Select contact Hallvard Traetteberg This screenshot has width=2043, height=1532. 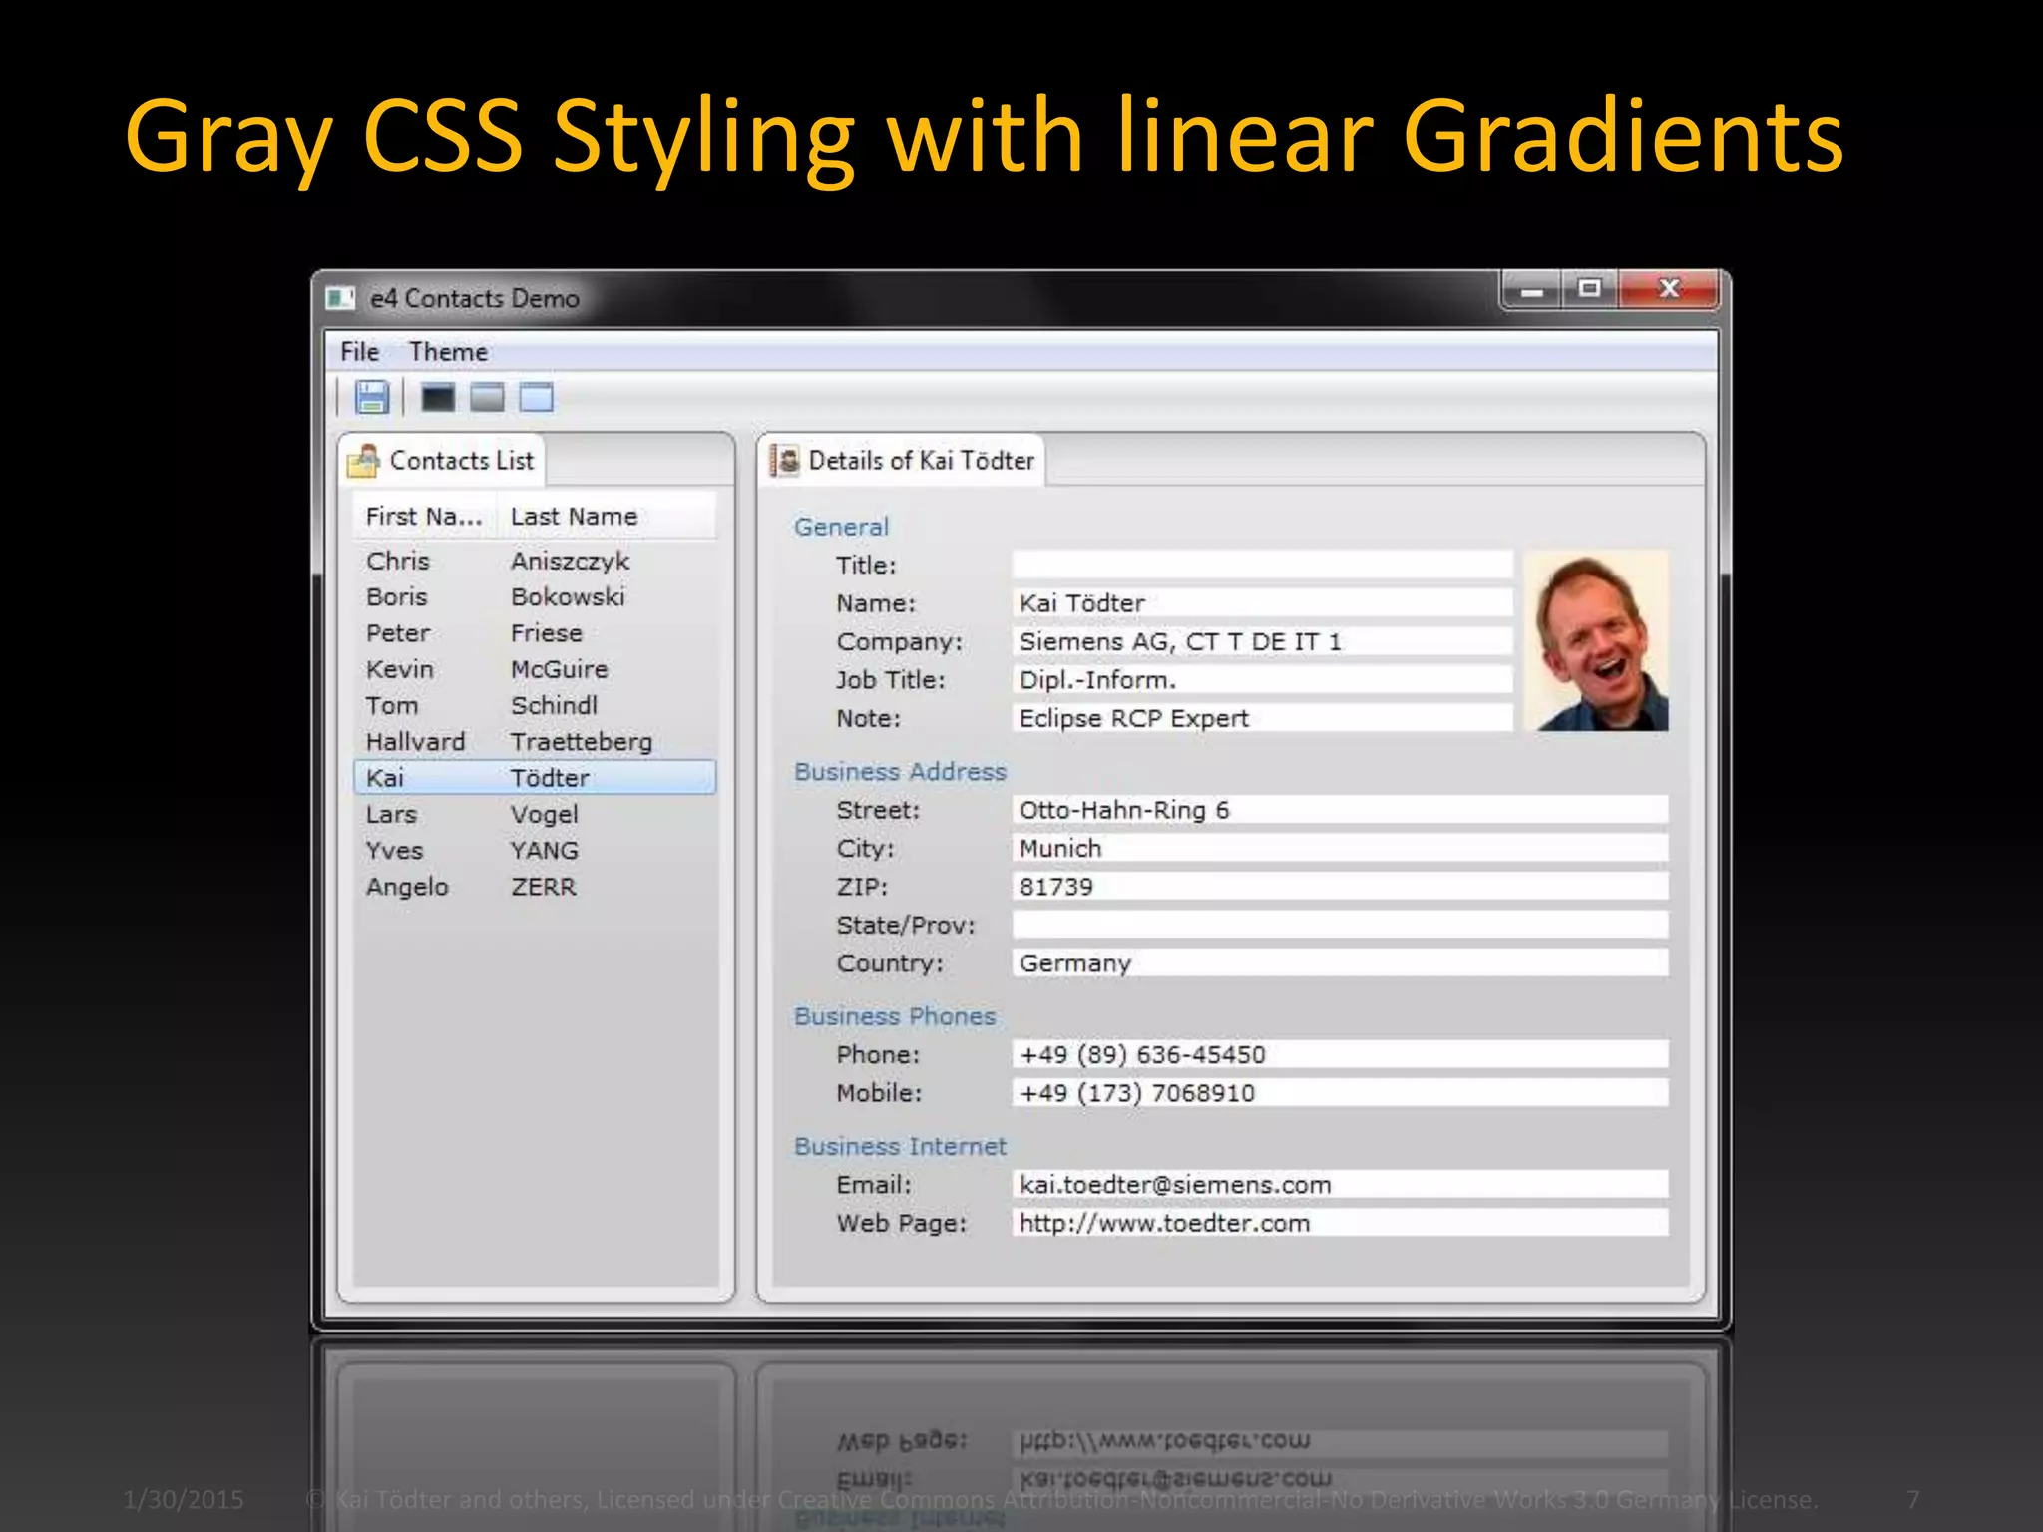pos(535,742)
